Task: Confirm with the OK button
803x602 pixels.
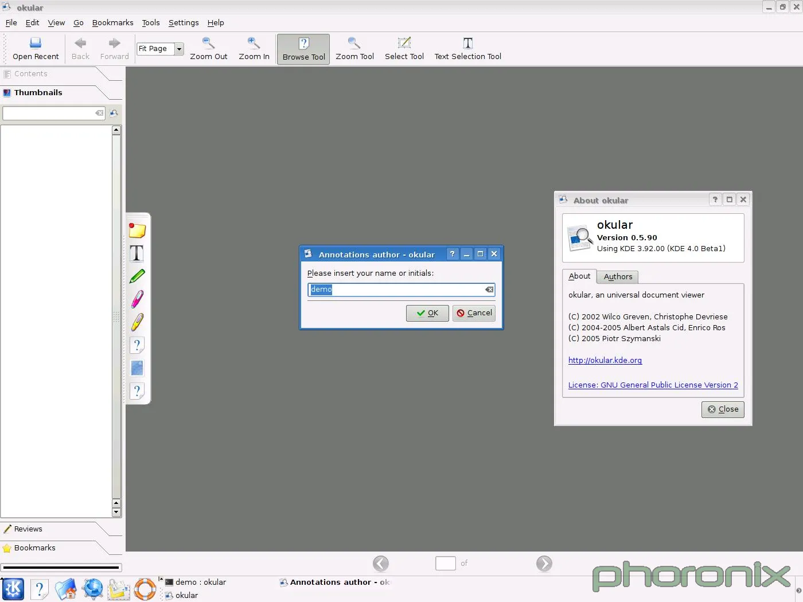Action: pos(427,313)
